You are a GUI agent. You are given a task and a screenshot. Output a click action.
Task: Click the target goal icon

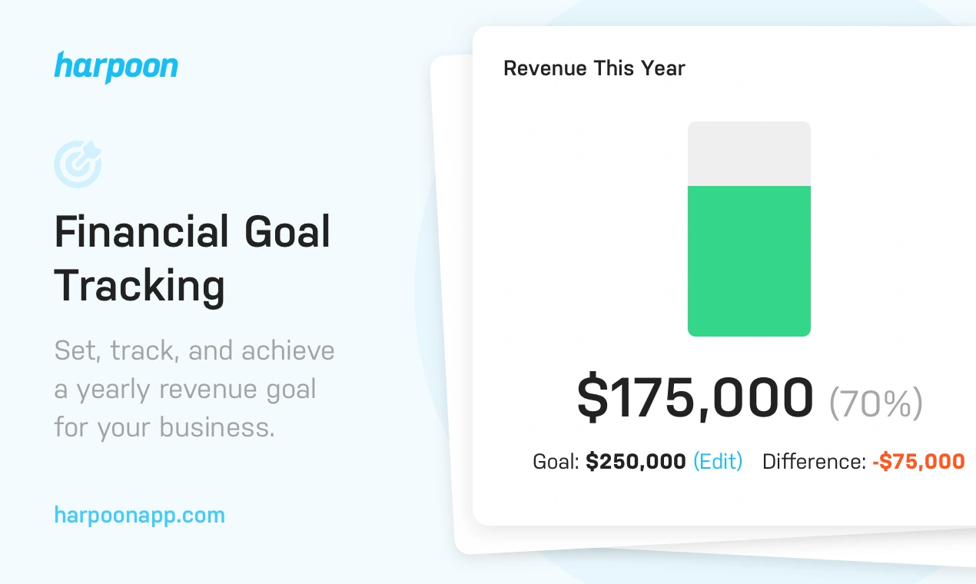[x=78, y=164]
